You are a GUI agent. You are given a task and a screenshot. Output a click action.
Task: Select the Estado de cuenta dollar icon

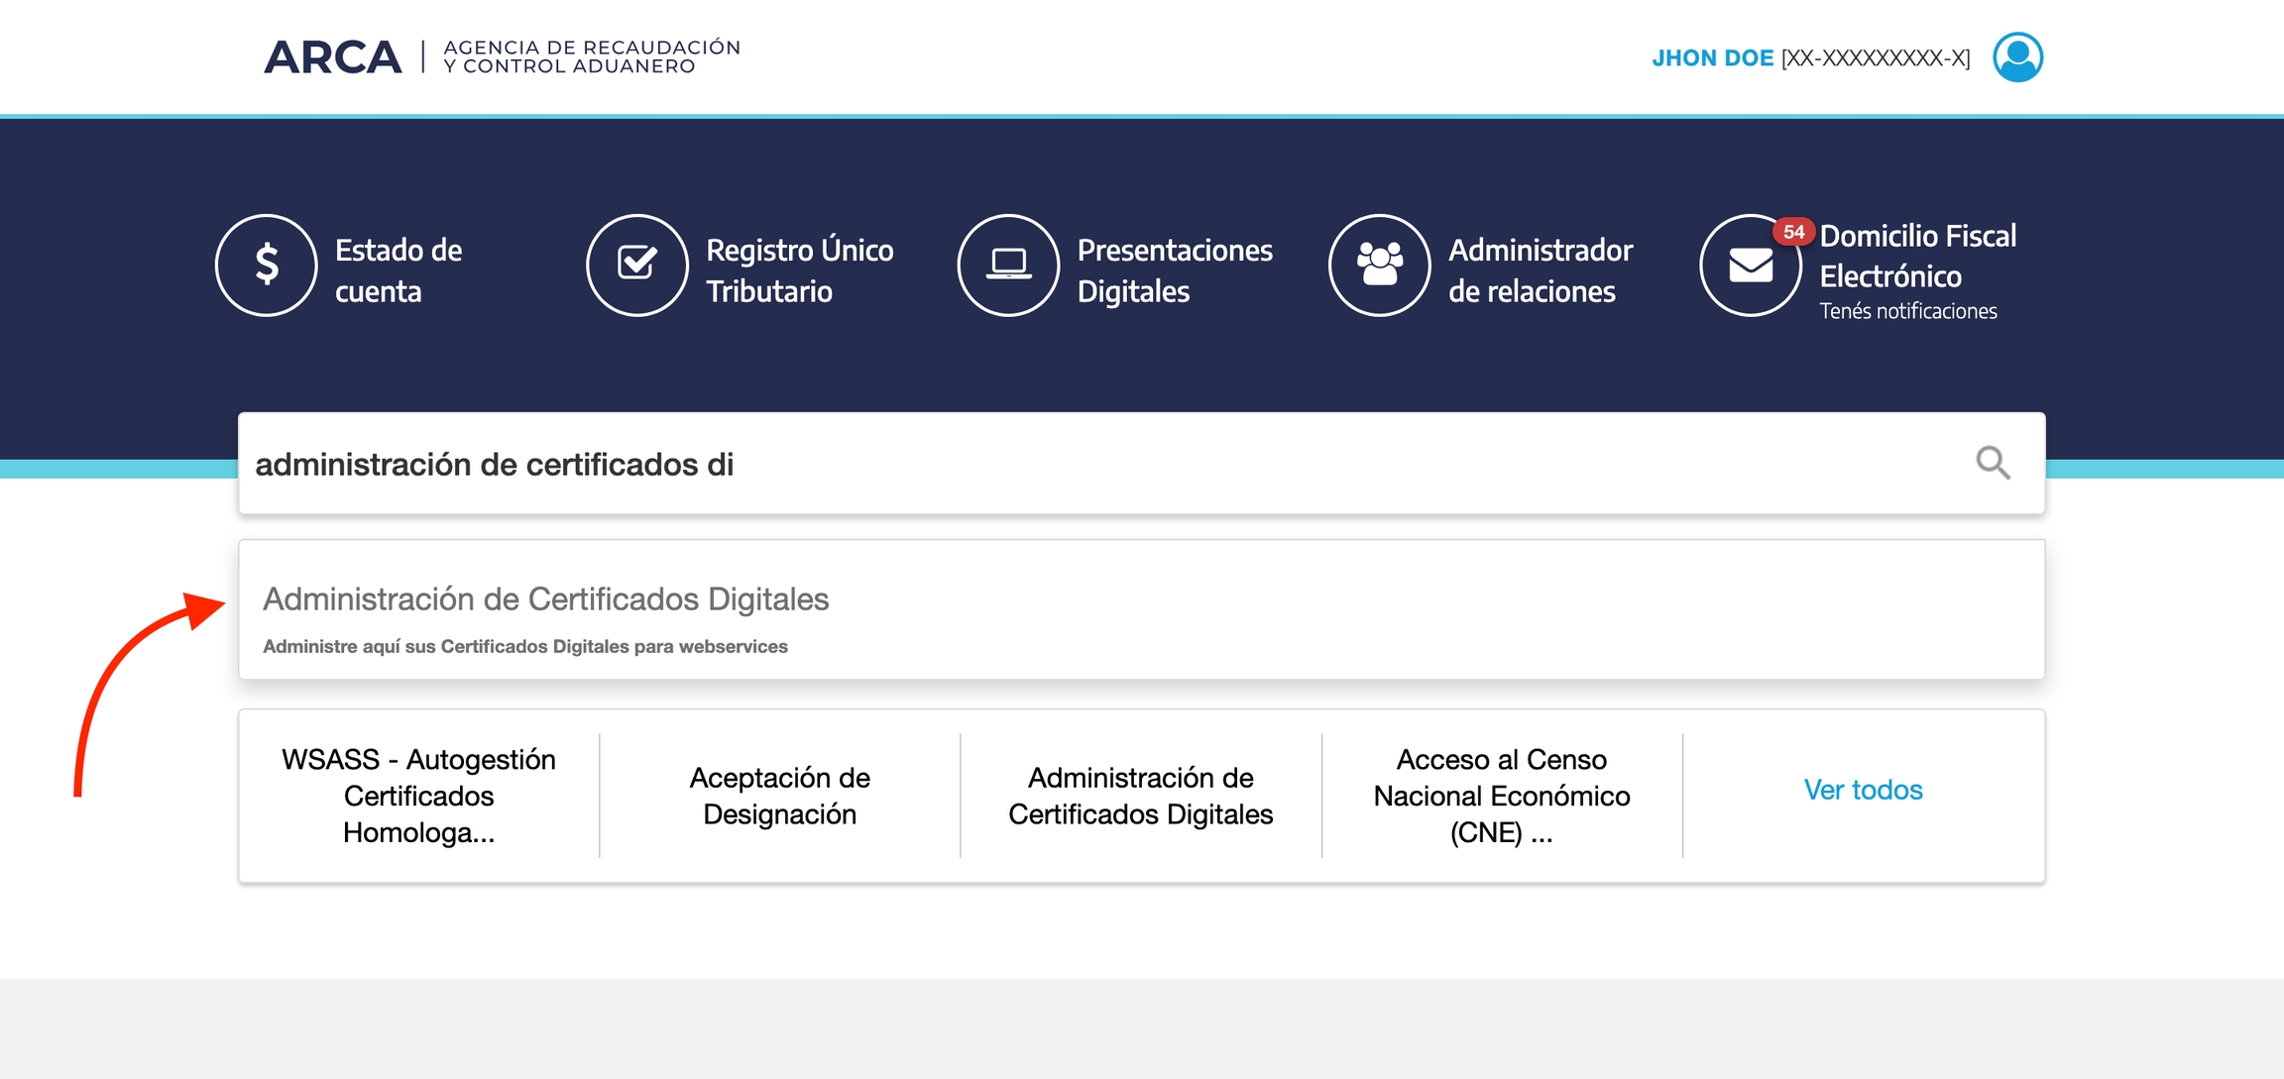pyautogui.click(x=266, y=265)
